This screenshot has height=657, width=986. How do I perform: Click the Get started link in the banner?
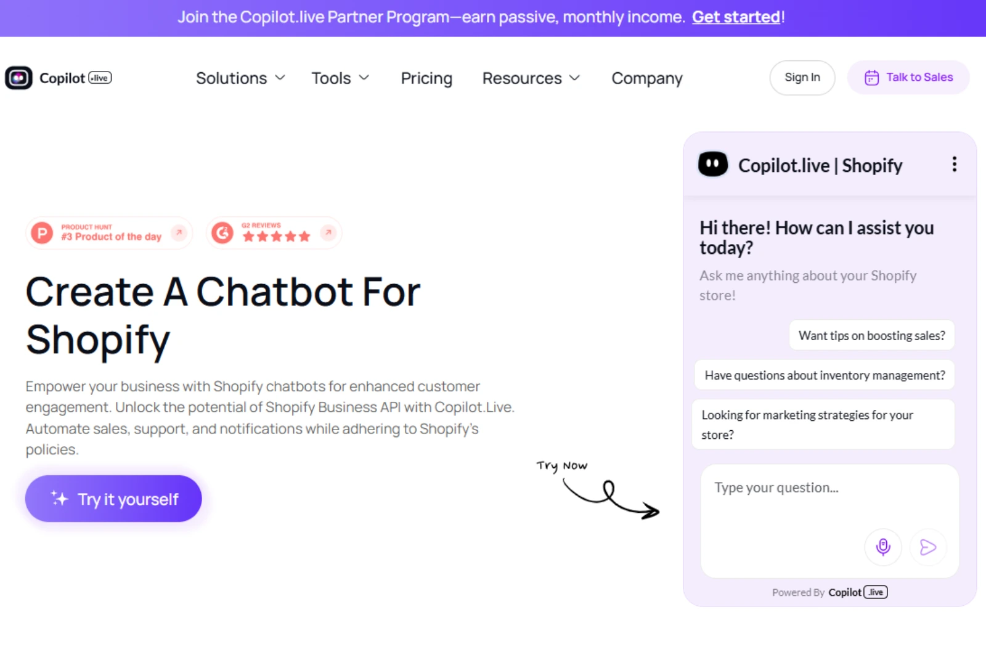click(x=735, y=17)
